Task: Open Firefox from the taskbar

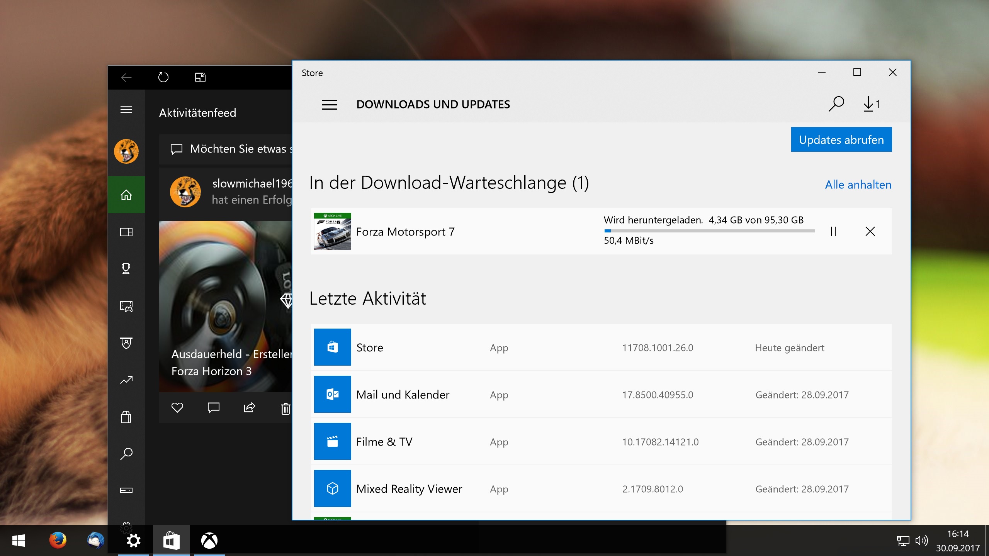Action: [58, 540]
